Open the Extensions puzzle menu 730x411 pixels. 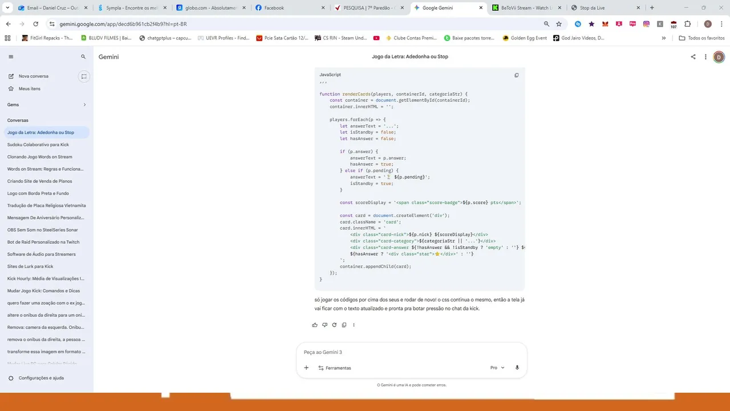point(687,24)
